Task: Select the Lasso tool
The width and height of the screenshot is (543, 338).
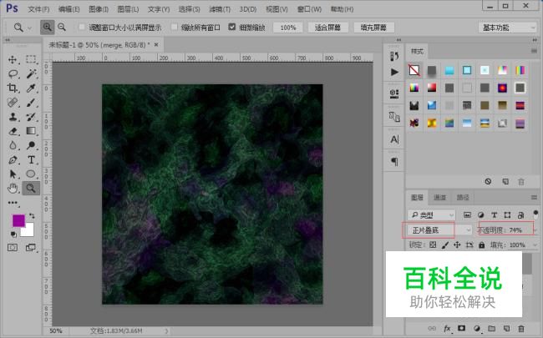Action: point(13,73)
